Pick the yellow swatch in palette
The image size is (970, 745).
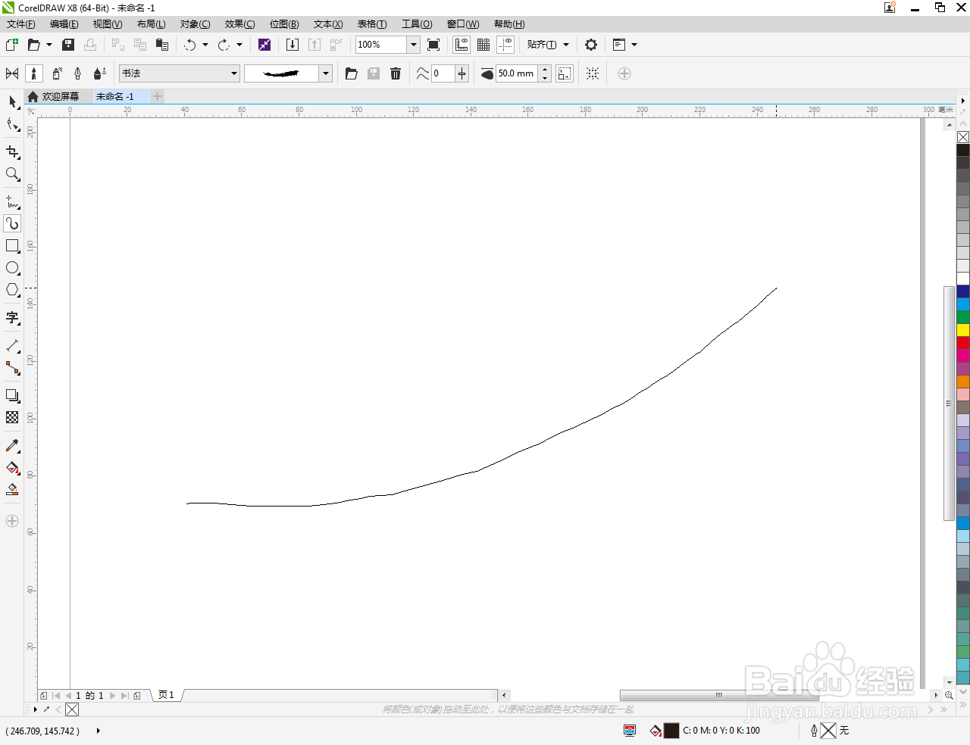(x=963, y=330)
